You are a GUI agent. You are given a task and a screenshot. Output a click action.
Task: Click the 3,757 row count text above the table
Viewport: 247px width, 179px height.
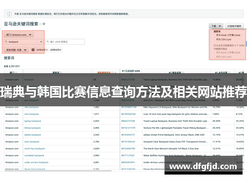click(x=12, y=66)
